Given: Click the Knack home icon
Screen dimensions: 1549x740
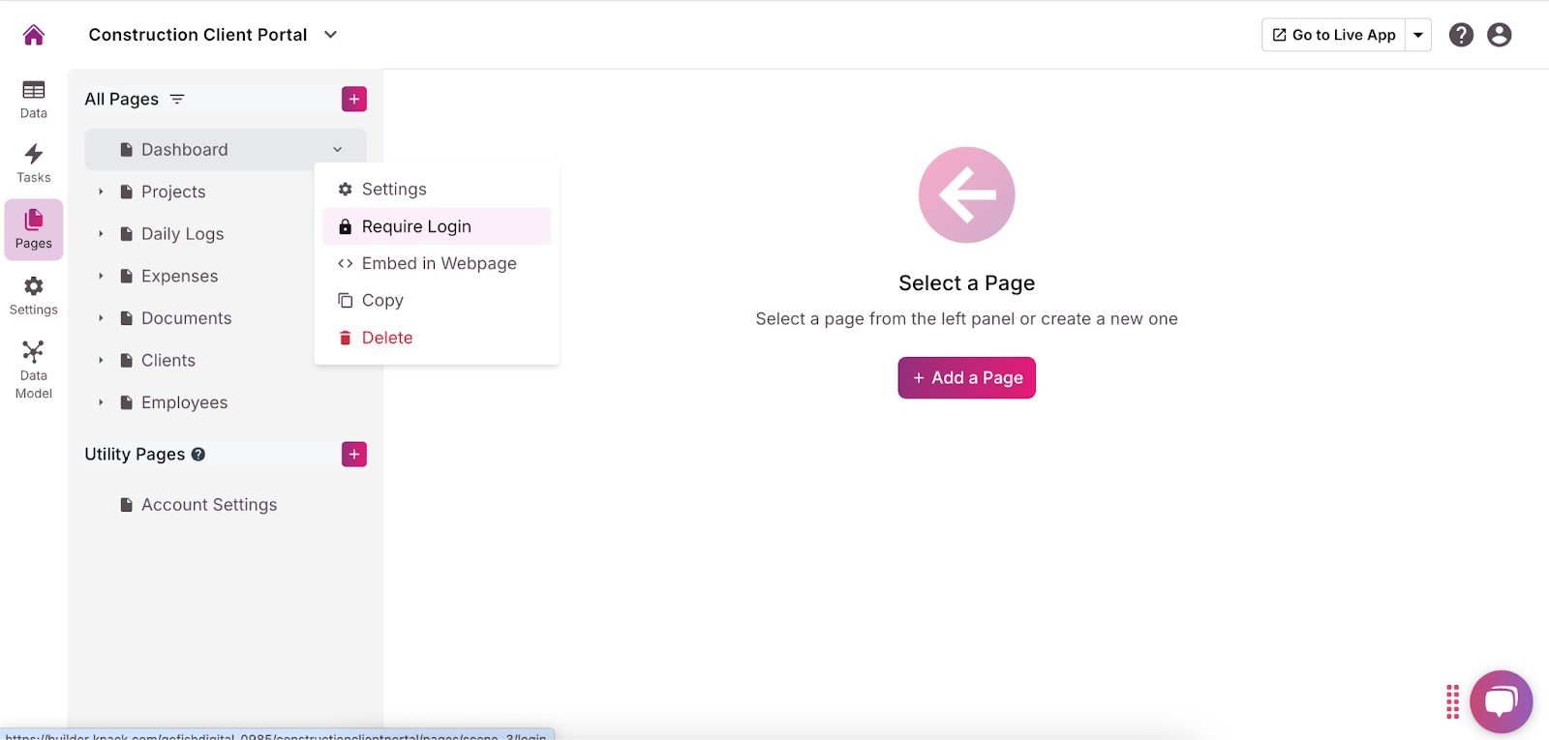Looking at the screenshot, I should click(x=34, y=35).
